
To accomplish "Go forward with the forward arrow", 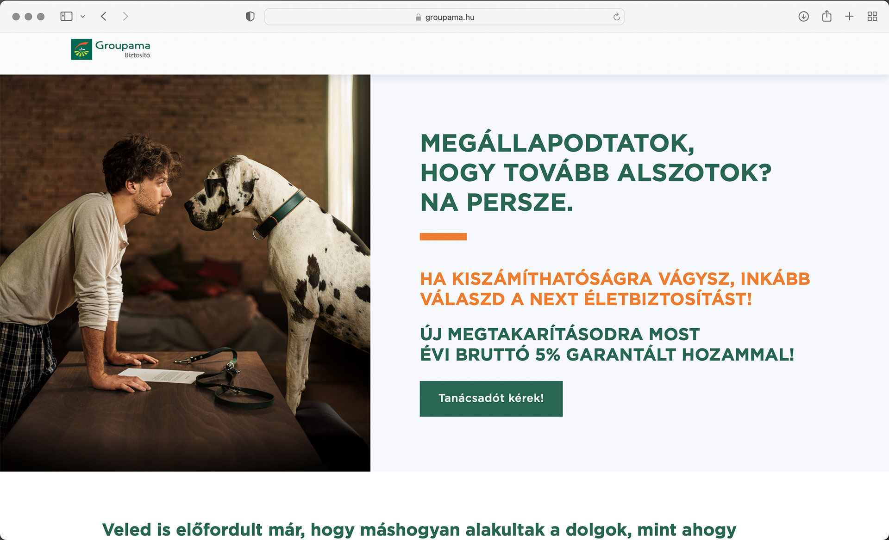I will click(x=125, y=17).
